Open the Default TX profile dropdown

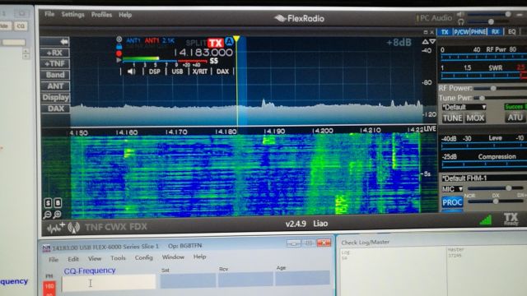pyautogui.click(x=464, y=108)
